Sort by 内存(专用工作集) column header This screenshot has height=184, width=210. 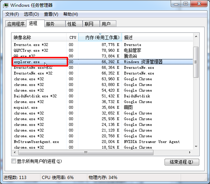tap(100, 37)
